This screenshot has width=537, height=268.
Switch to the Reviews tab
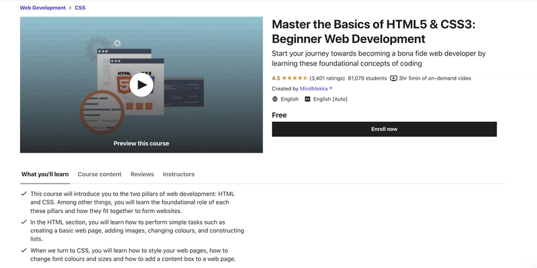(x=142, y=174)
